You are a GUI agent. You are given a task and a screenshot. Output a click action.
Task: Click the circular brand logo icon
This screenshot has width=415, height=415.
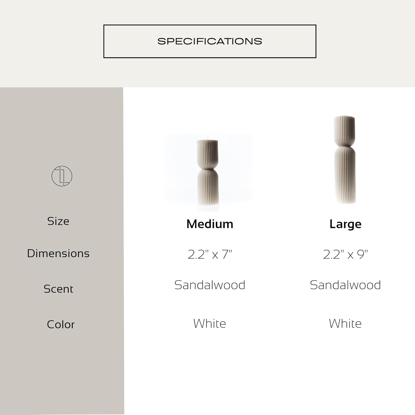pyautogui.click(x=62, y=176)
